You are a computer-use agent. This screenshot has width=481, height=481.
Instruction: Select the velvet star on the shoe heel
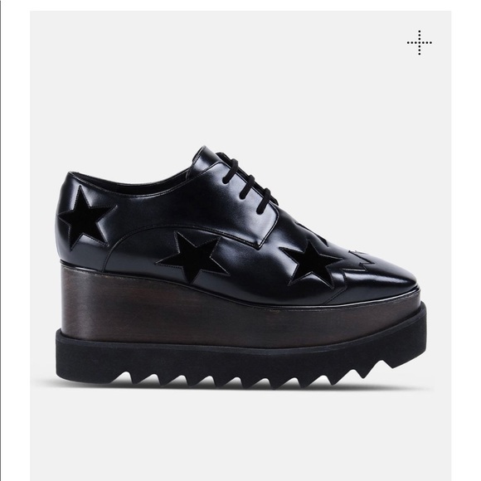tap(85, 216)
